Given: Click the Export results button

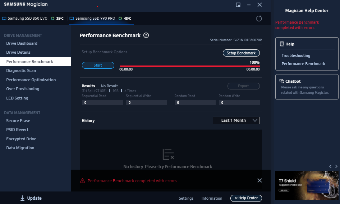Looking at the screenshot, I should (x=244, y=86).
